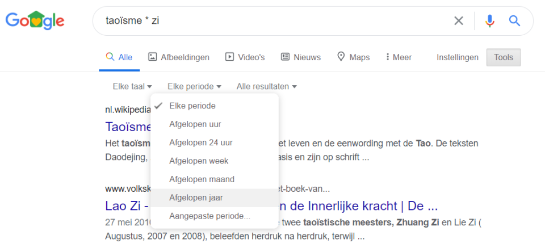Choose Aangepaste periode... option

[209, 216]
